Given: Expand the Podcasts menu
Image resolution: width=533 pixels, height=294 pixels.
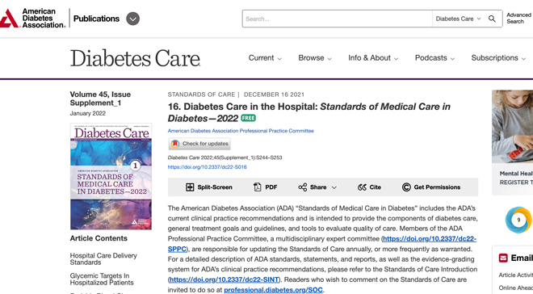Looking at the screenshot, I should tap(434, 58).
